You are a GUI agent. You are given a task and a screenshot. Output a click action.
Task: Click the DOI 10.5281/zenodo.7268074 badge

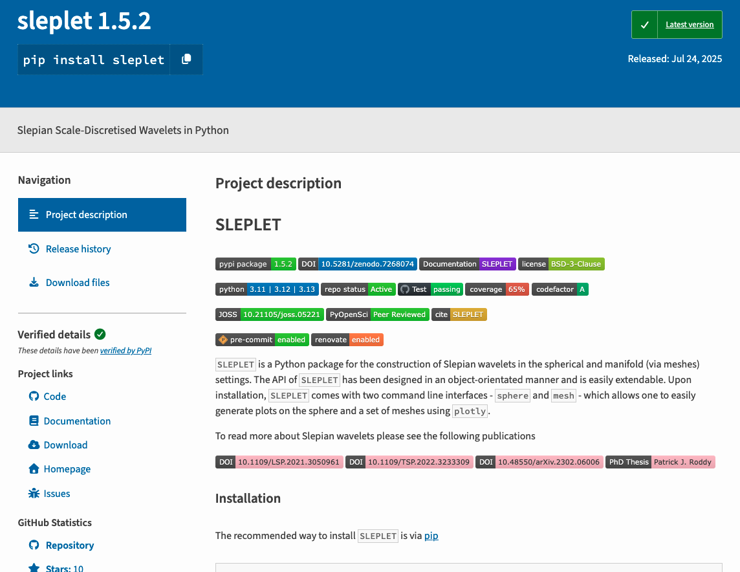(x=358, y=264)
